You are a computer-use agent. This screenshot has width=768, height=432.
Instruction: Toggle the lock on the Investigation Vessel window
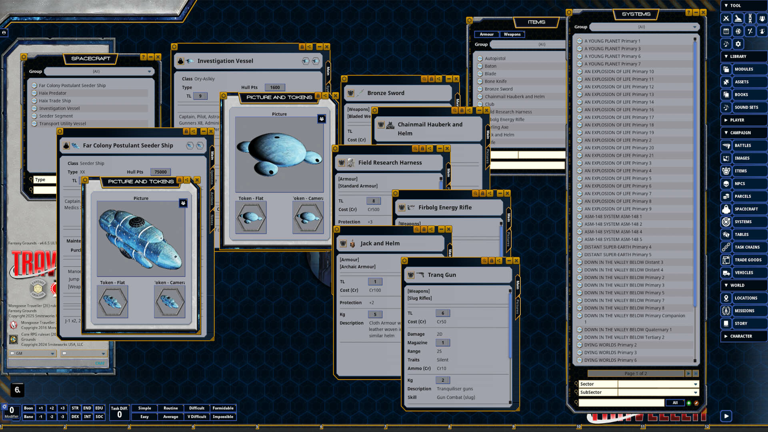coord(302,47)
